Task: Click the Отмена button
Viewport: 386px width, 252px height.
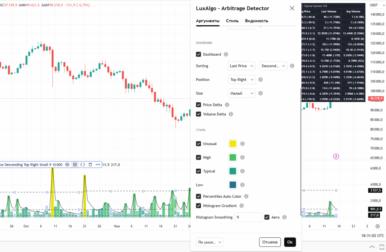Action: (x=270, y=242)
